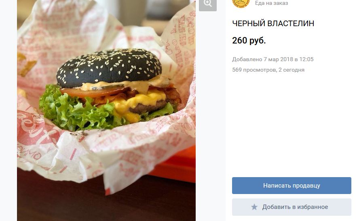
Task: Open the burger product photo
Action: tap(106, 110)
